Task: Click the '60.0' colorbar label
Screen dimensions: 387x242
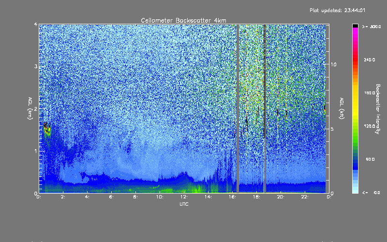Action: click(x=370, y=159)
